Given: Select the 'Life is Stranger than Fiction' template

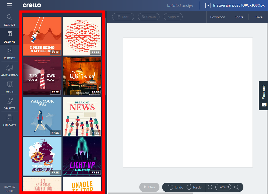Looking at the screenshot, I should pos(42,184).
